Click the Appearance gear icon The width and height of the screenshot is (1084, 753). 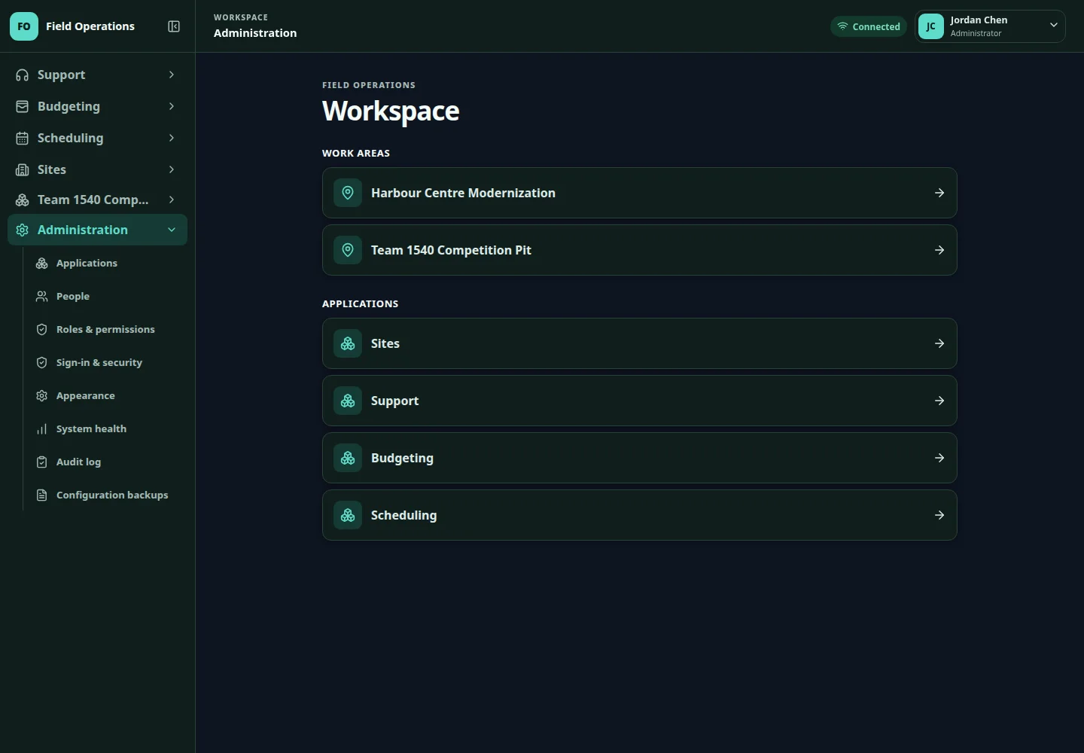click(42, 395)
